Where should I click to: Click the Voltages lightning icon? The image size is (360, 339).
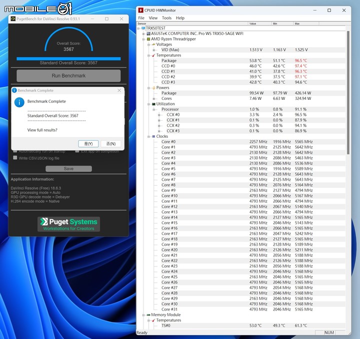coord(153,44)
